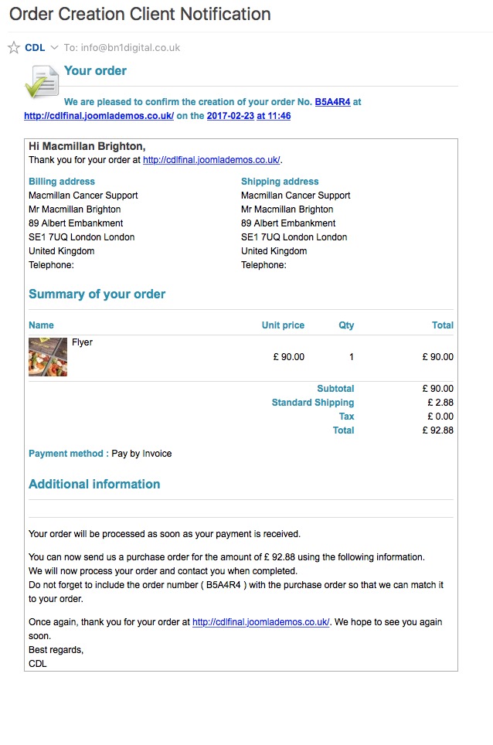Open the Flyer product thumbnail image

click(48, 357)
